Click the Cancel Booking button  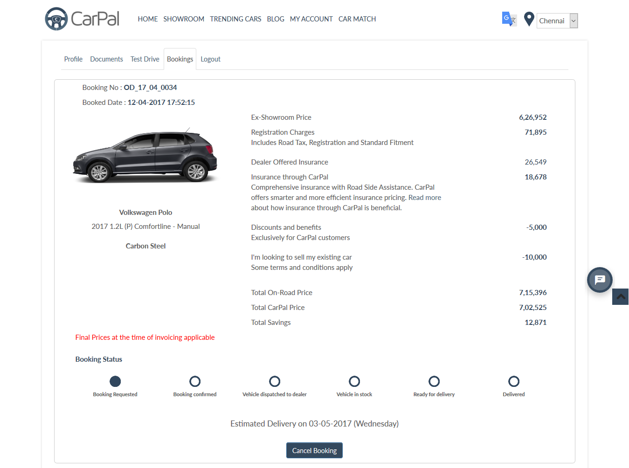(x=314, y=450)
